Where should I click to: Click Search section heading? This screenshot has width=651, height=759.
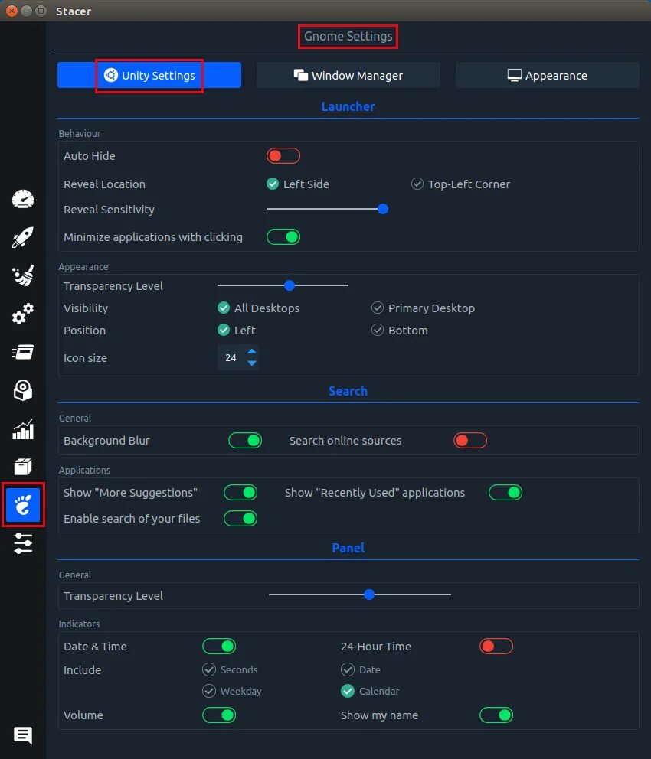click(x=348, y=391)
